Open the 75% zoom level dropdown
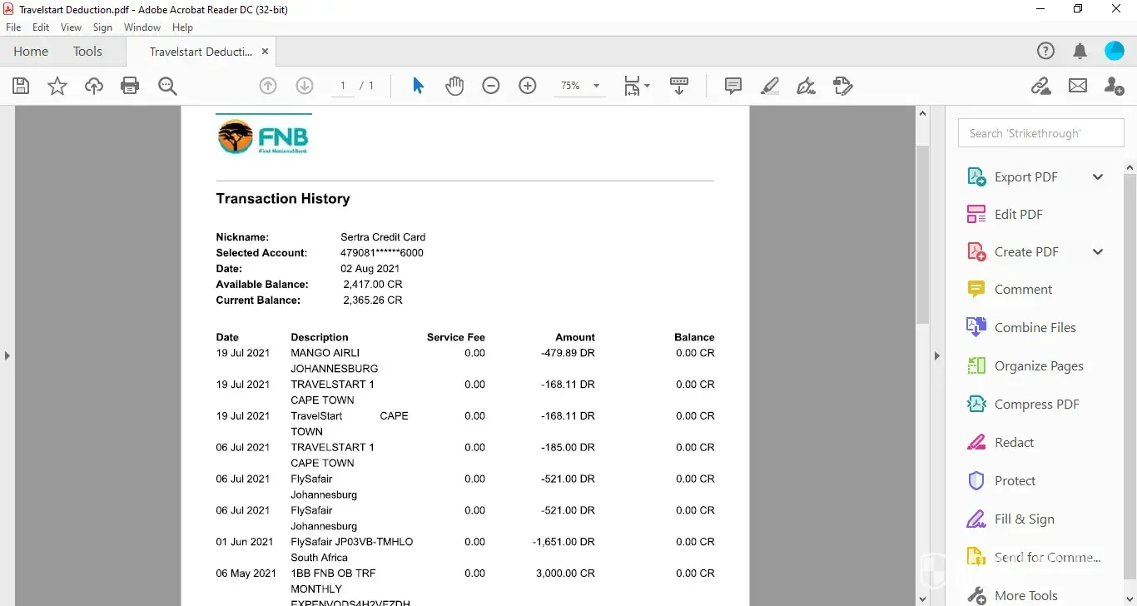 [x=596, y=86]
